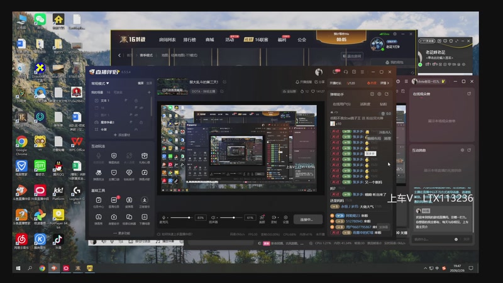The image size is (503, 283).
Task: Open hamburger menu in 直播伴侣 title bar
Action: (362, 72)
